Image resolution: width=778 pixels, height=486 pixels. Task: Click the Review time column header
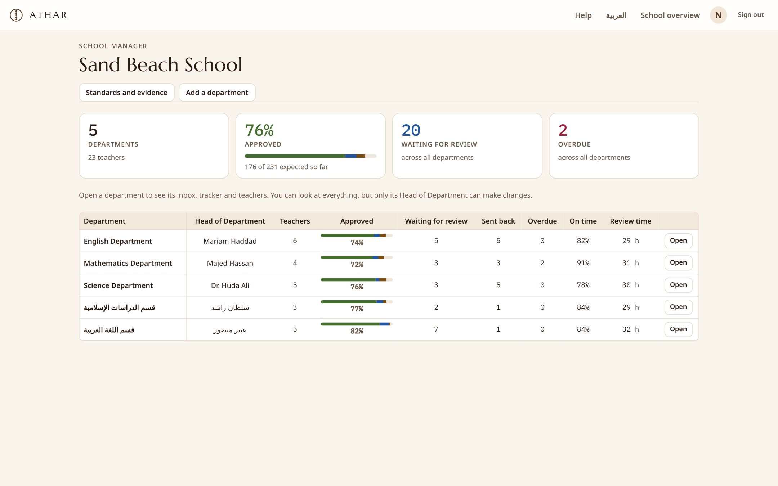click(630, 221)
